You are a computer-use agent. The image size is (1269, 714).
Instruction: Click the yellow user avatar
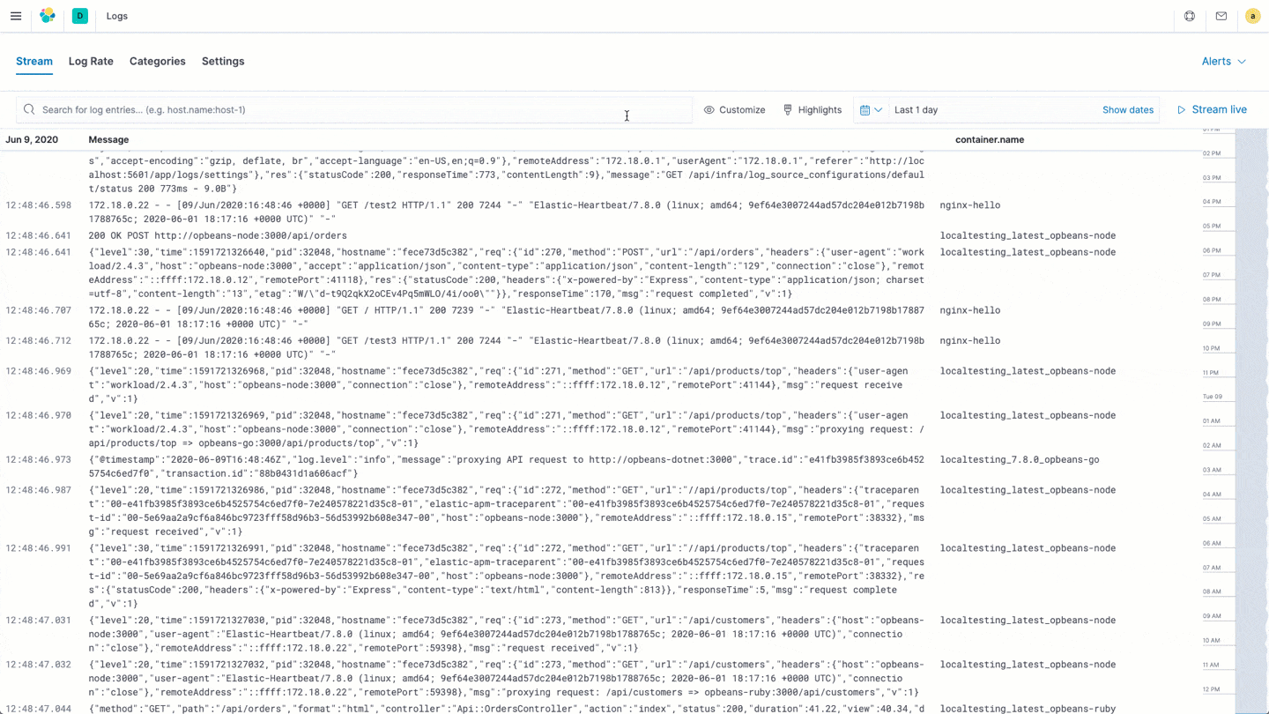coord(1252,16)
